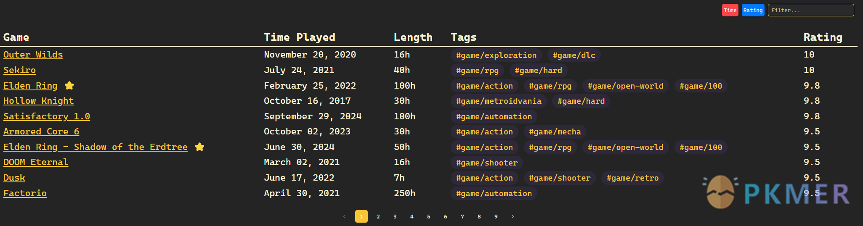Toggle the blue Rating sort button
Viewport: 863px width, 226px height.
tap(753, 11)
